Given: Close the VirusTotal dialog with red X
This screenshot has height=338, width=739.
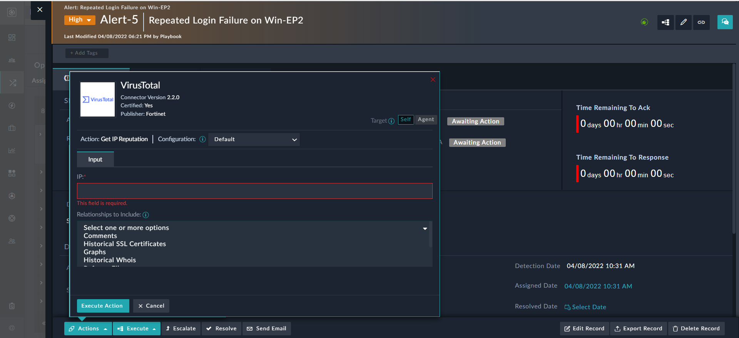Looking at the screenshot, I should 433,80.
